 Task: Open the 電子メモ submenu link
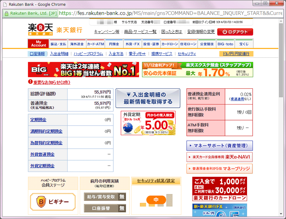[137, 54]
